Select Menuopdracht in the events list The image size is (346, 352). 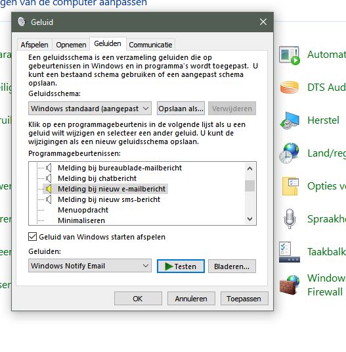[83, 210]
